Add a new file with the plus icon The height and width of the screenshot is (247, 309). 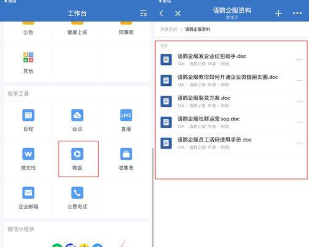tap(278, 14)
